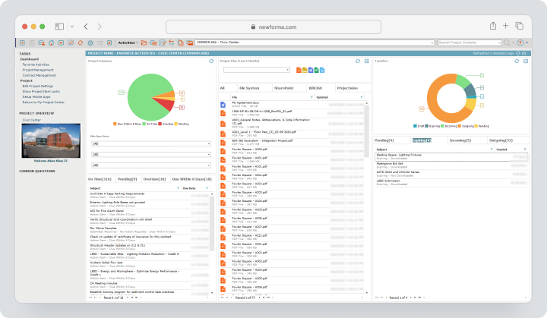Viewport: 547px width, 318px height.
Task: Switch to the Pending(9) tab
Action: click(128, 179)
